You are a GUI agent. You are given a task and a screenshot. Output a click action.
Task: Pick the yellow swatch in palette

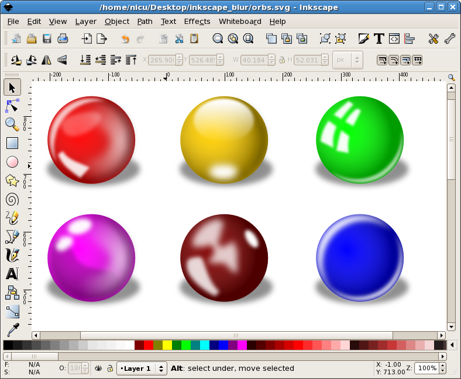click(167, 345)
